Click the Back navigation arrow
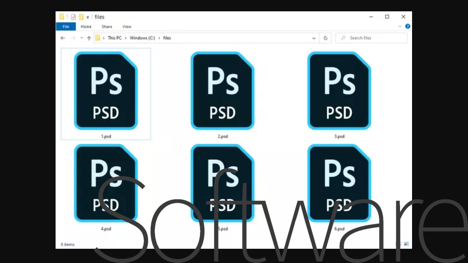The width and height of the screenshot is (468, 263). 63,38
